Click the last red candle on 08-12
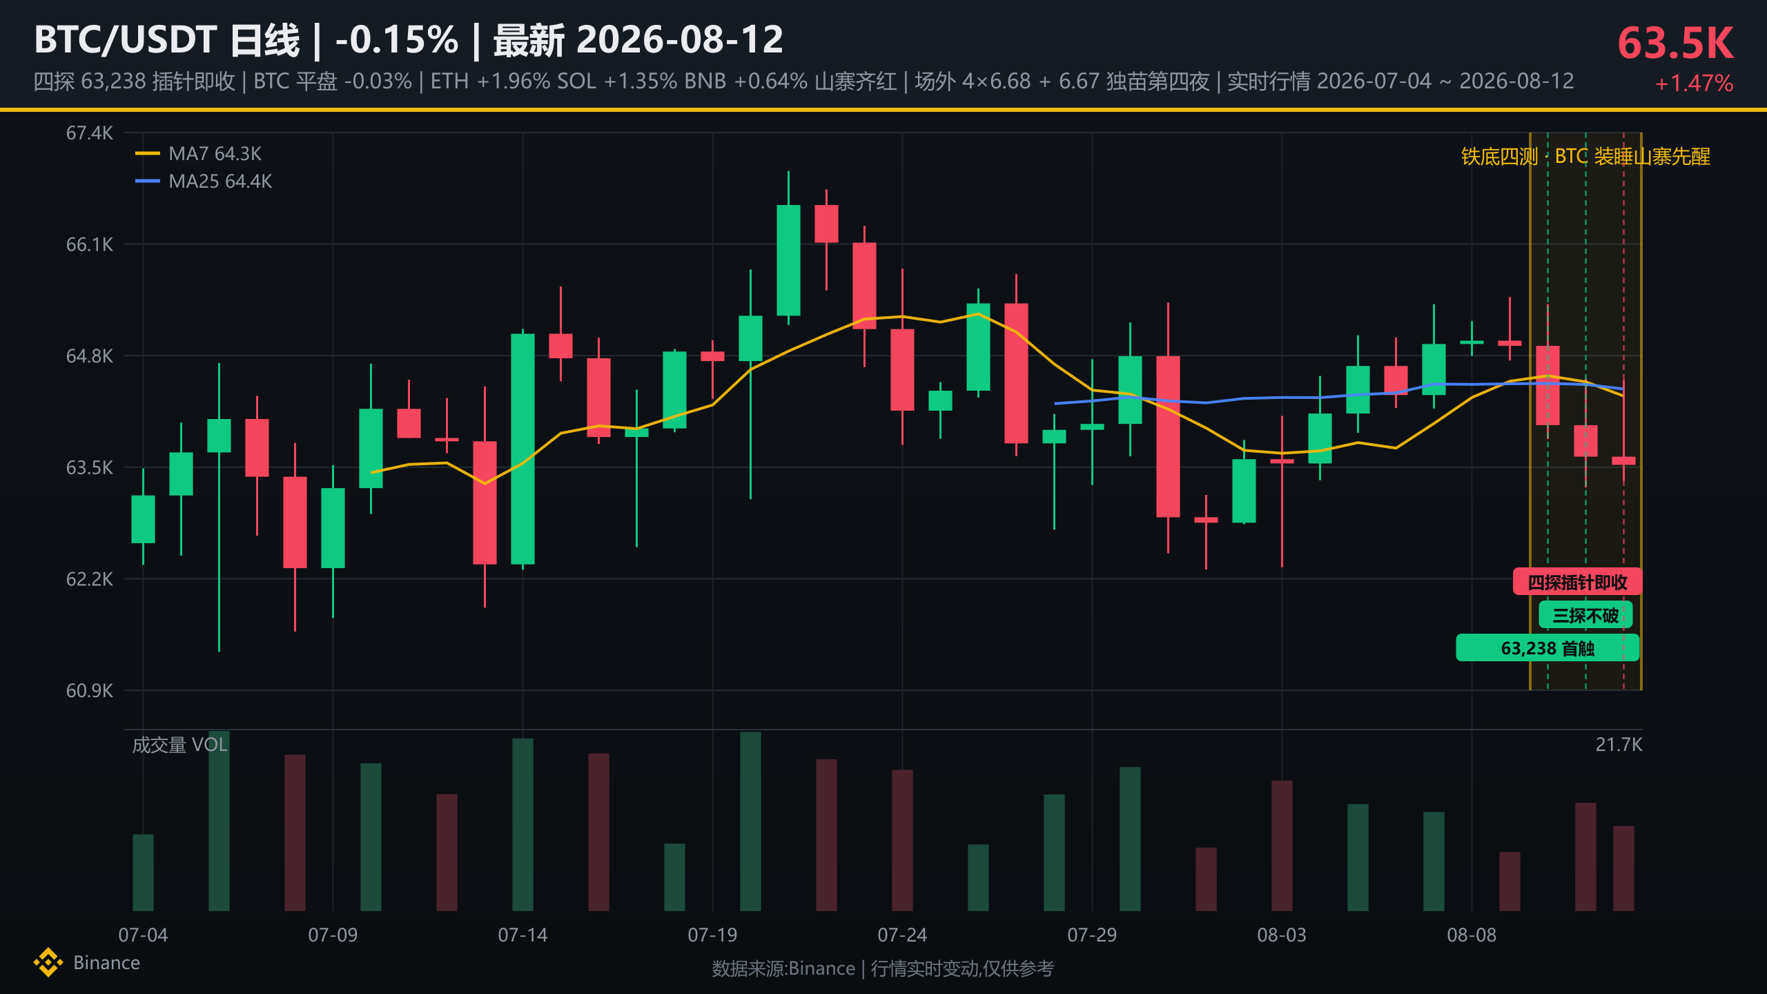 1623,460
